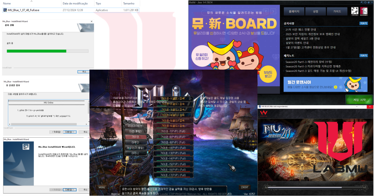Close the 설치 상태 InstallShield window

(91, 22)
